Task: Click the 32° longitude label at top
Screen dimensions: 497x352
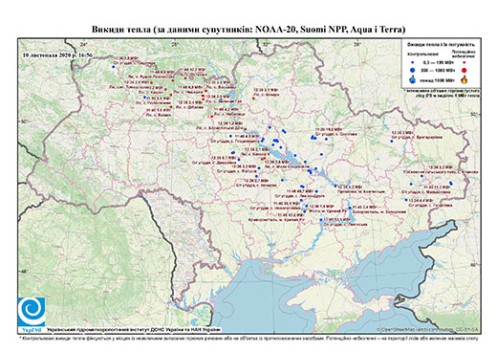Action: [266, 44]
